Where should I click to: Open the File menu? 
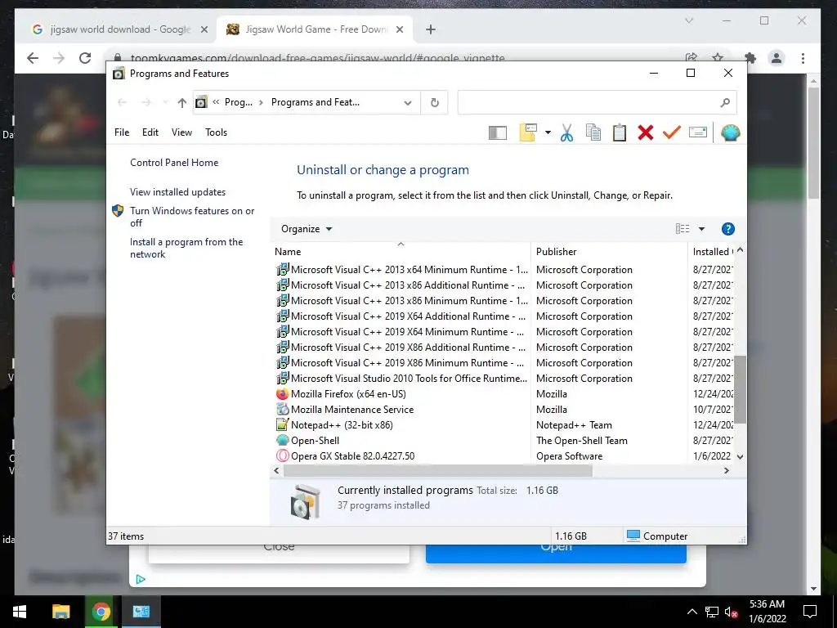(122, 132)
